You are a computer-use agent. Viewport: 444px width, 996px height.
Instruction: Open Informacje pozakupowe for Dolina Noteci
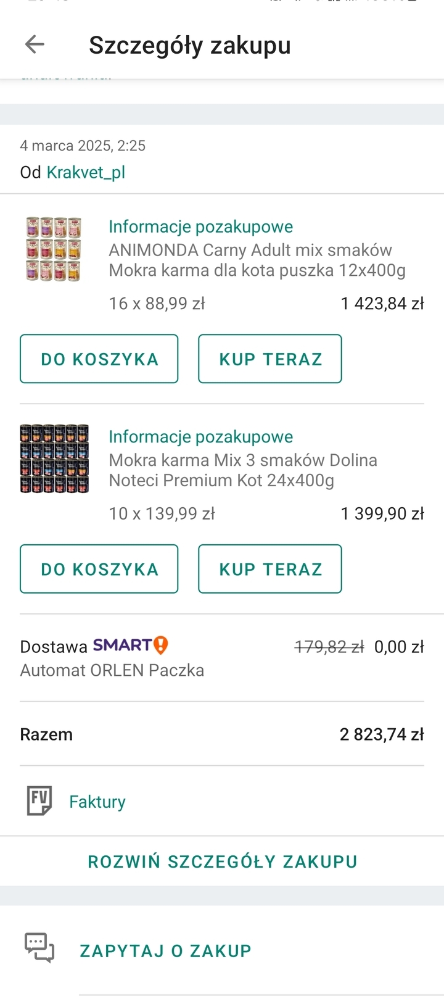(x=201, y=436)
